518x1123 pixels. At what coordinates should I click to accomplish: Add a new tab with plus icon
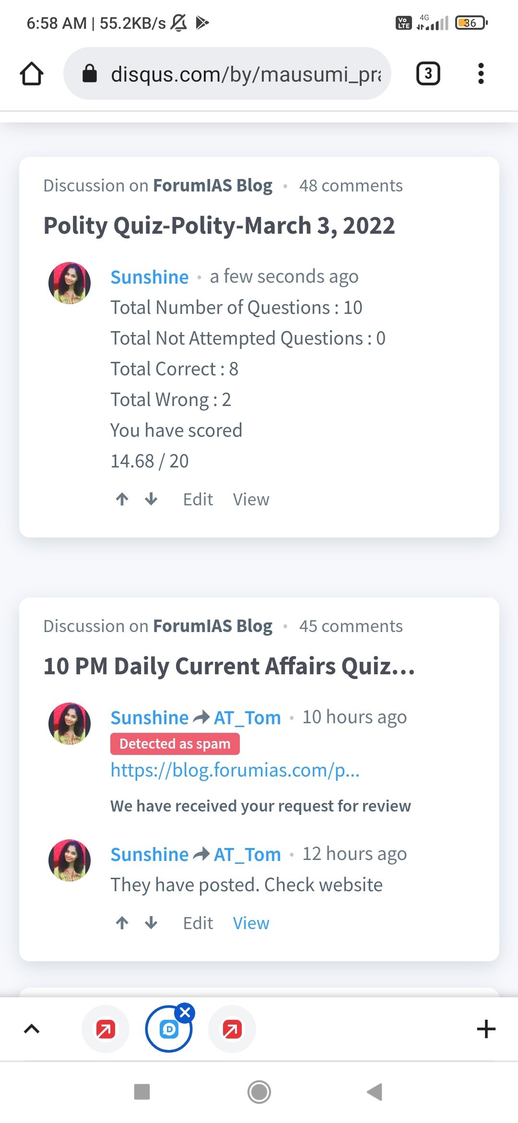pyautogui.click(x=486, y=1029)
